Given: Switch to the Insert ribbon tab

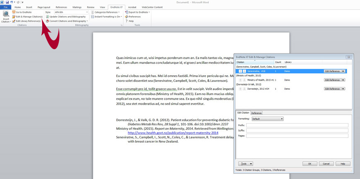Looking at the screenshot, I should [x=29, y=7].
